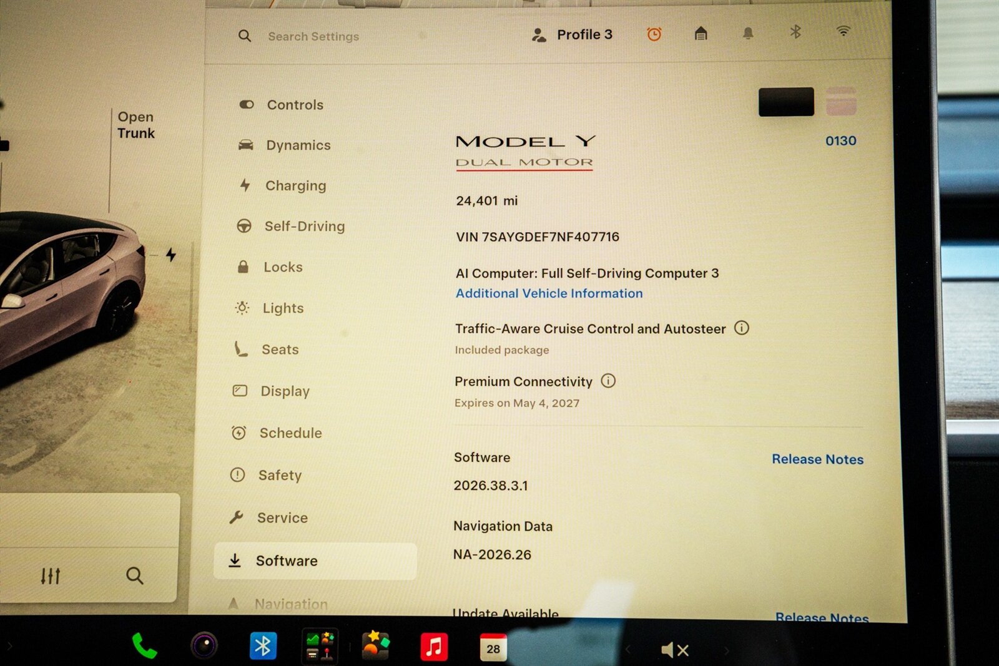Click the VIN 7SAYGDEF7NF407716 text
999x666 pixels.
(x=538, y=237)
